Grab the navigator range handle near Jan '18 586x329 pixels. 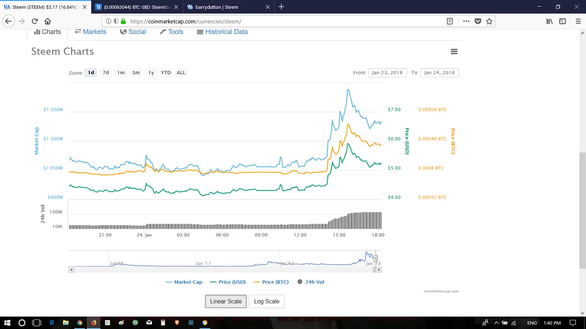375,259
